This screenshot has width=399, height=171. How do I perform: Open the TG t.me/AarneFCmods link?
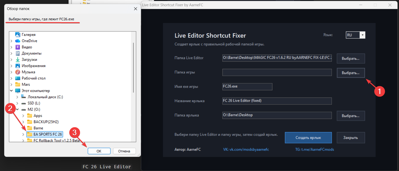coord(315,149)
